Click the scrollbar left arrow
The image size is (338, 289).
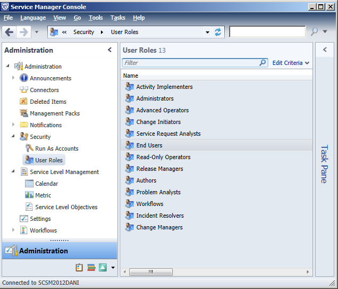(x=125, y=272)
